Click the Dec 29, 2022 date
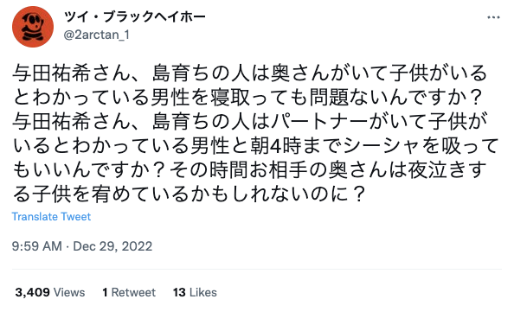Screen dimensions: 514x312 112,246
